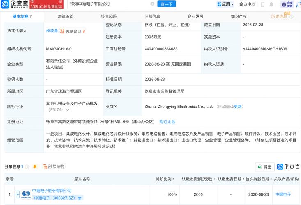Select the 注册资本 value 2005万元

coord(153,37)
